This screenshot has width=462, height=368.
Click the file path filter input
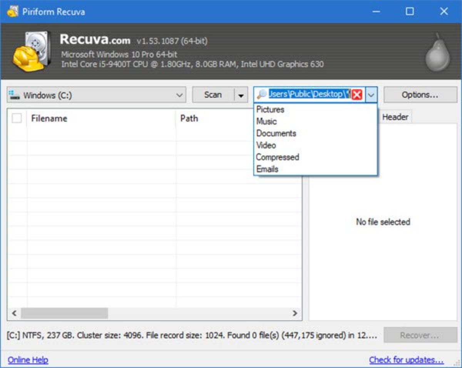tap(310, 94)
